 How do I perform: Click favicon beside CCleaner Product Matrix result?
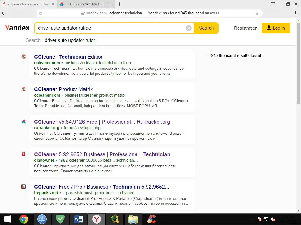pos(24,89)
